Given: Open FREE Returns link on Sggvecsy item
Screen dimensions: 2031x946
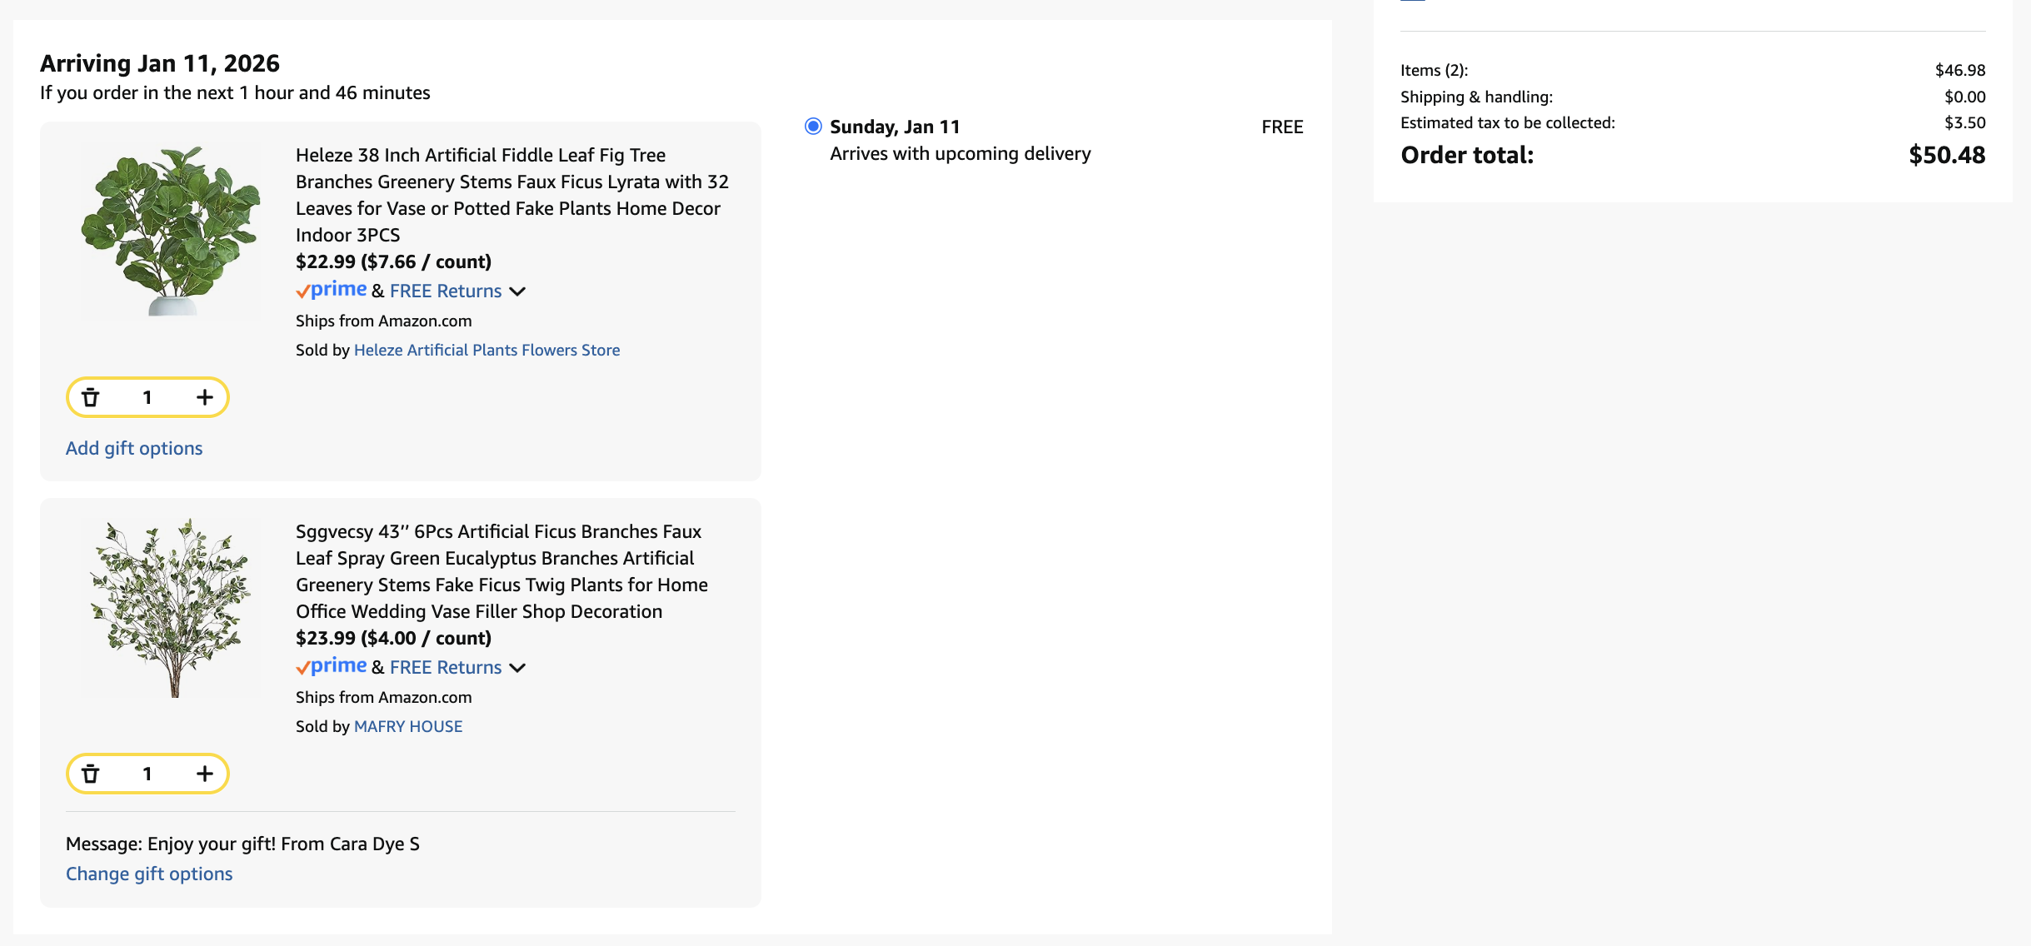Looking at the screenshot, I should coord(445,667).
